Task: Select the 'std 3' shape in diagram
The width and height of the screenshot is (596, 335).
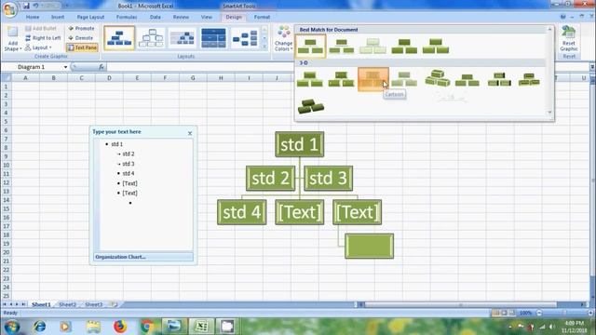Action: tap(329, 178)
